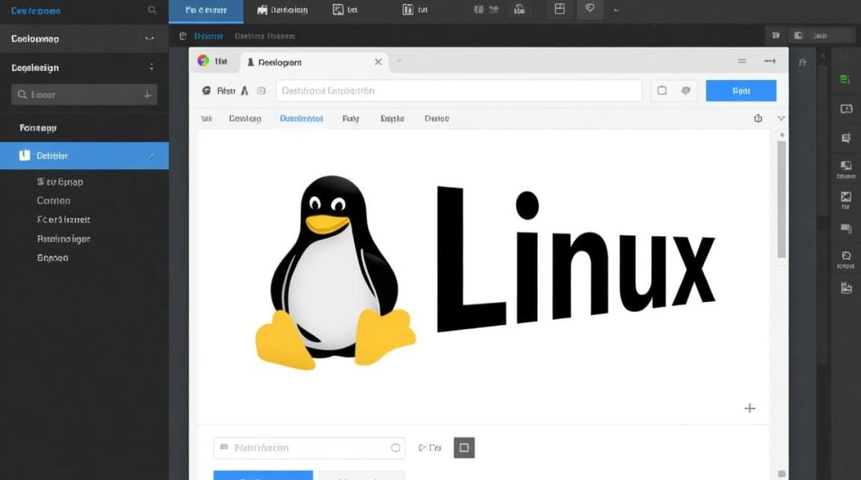The width and height of the screenshot is (861, 480).
Task: Select the blue underlined tab above the image
Action: pyautogui.click(x=301, y=118)
